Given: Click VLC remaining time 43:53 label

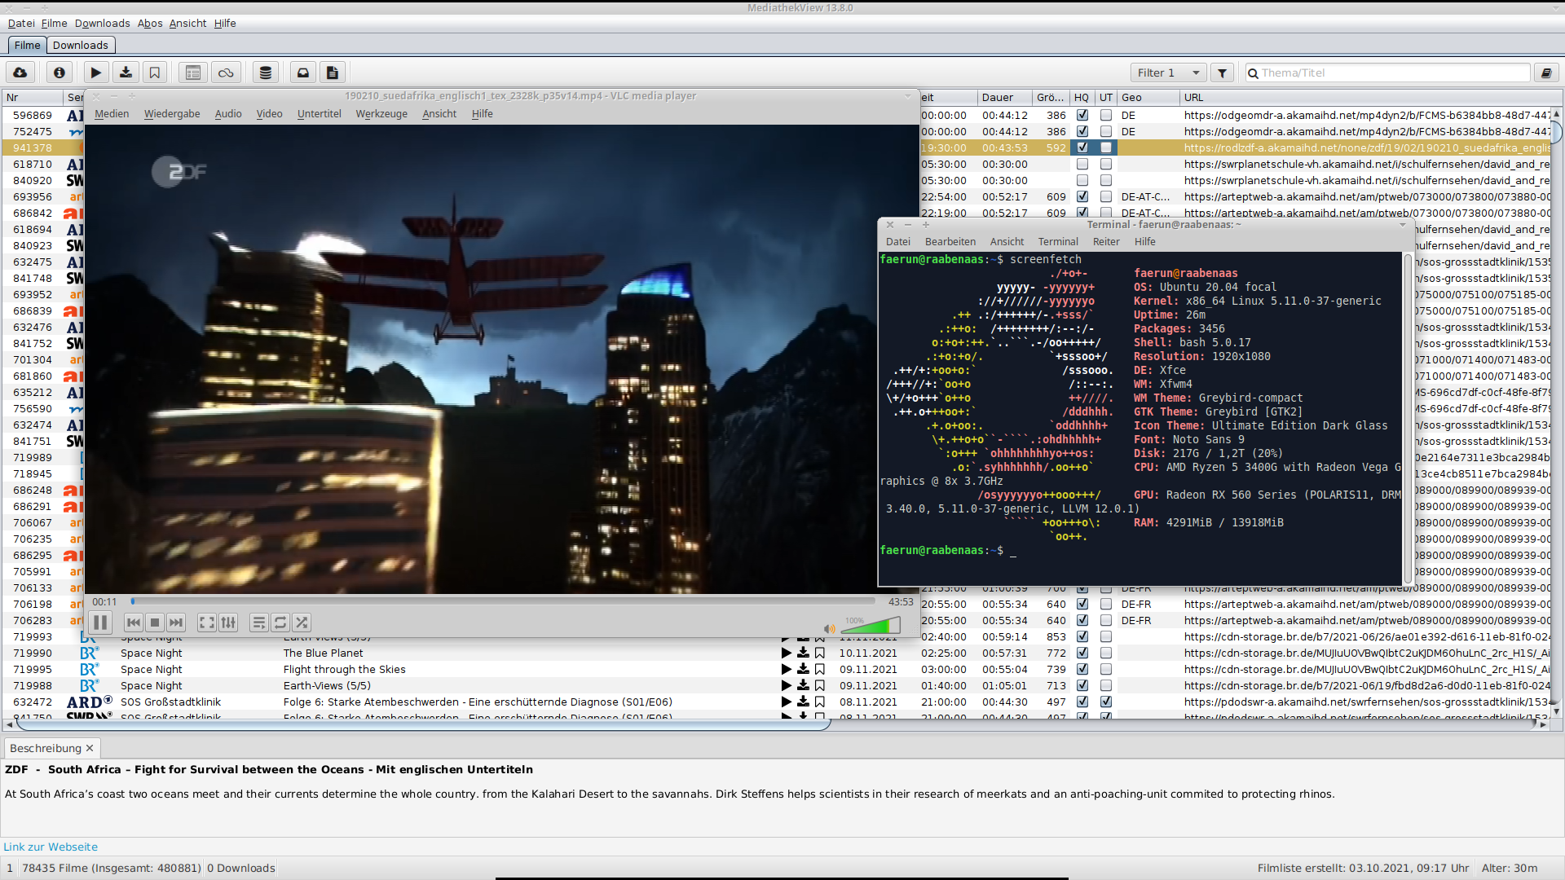Looking at the screenshot, I should coord(901,602).
